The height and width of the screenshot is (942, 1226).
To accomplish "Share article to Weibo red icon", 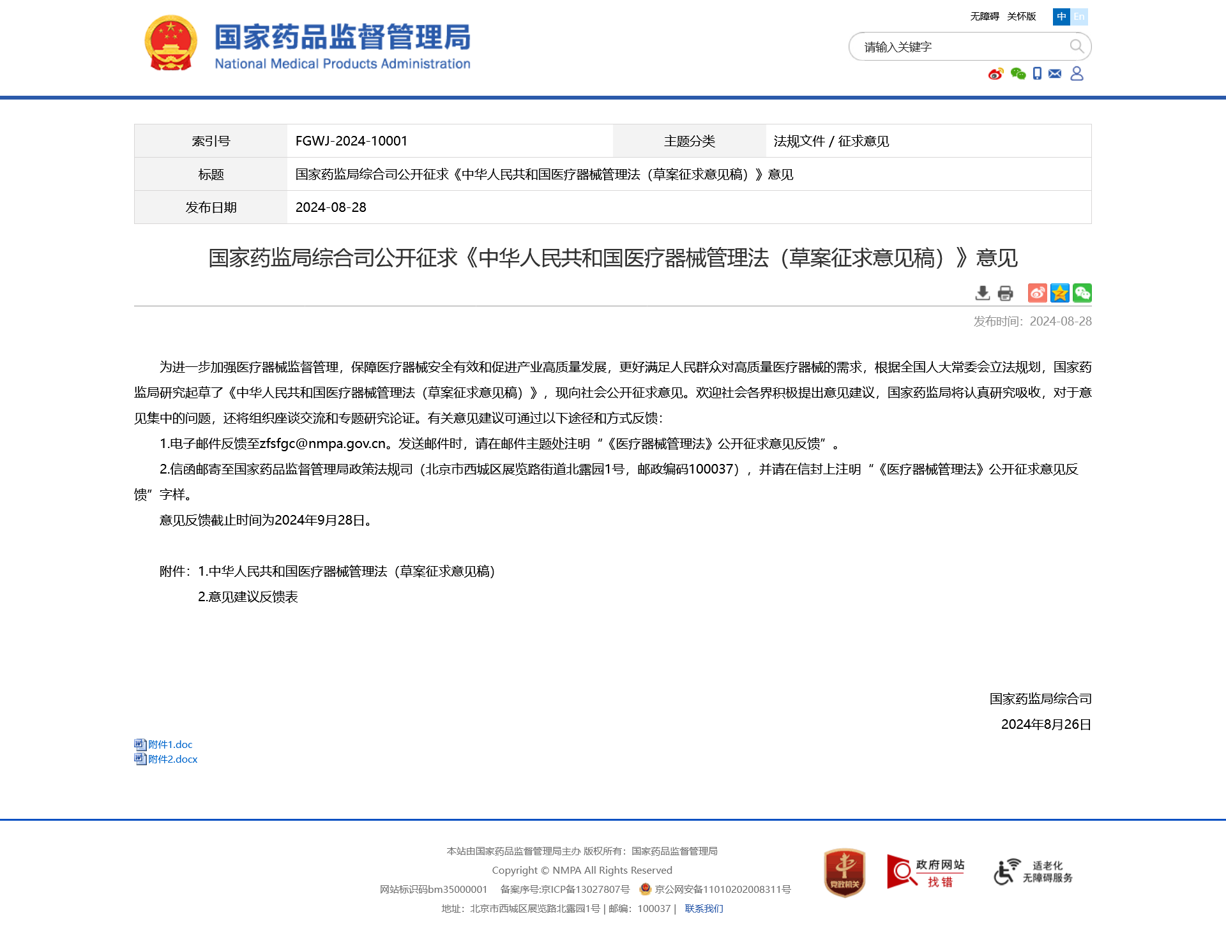I will (x=1037, y=293).
